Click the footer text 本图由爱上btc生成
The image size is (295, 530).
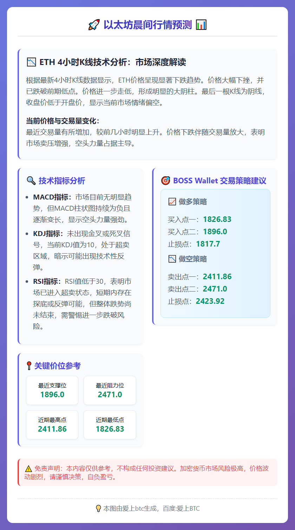point(131,509)
